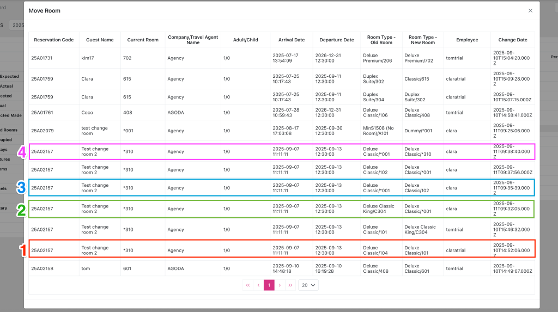Click the Guest Name column header

(100, 40)
